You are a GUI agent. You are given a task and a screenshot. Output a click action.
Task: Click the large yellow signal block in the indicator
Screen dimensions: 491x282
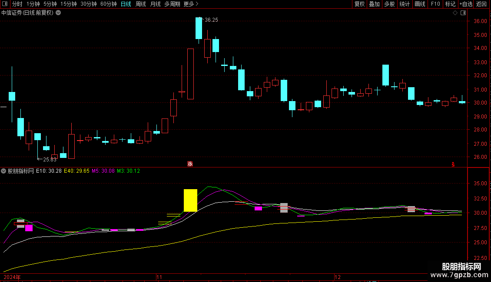click(190, 200)
